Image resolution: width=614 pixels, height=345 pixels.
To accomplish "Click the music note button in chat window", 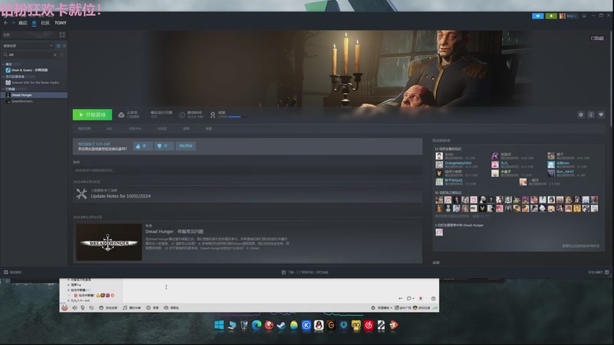I will [x=131, y=308].
